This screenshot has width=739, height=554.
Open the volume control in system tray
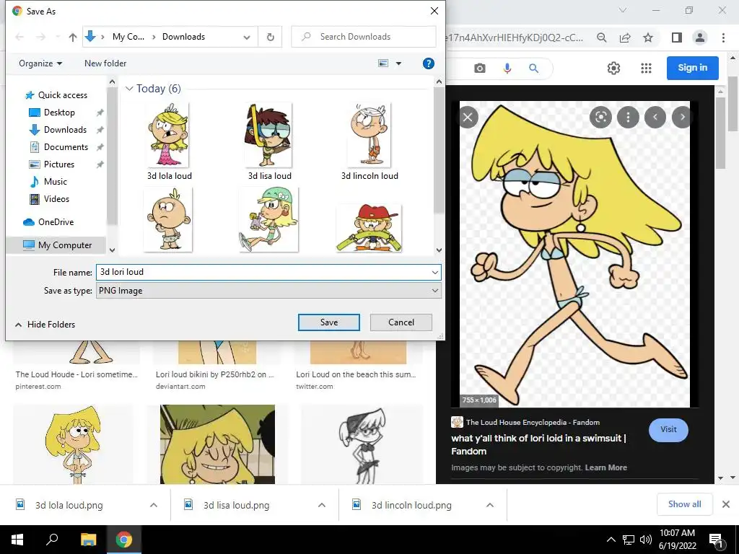coord(646,540)
